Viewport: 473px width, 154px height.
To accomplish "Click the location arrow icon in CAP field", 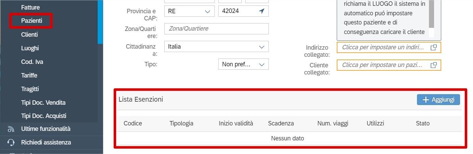I will click(262, 11).
